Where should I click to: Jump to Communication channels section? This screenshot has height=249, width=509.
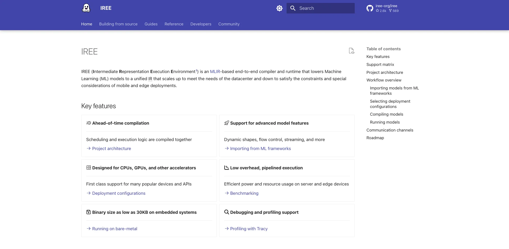pos(390,130)
